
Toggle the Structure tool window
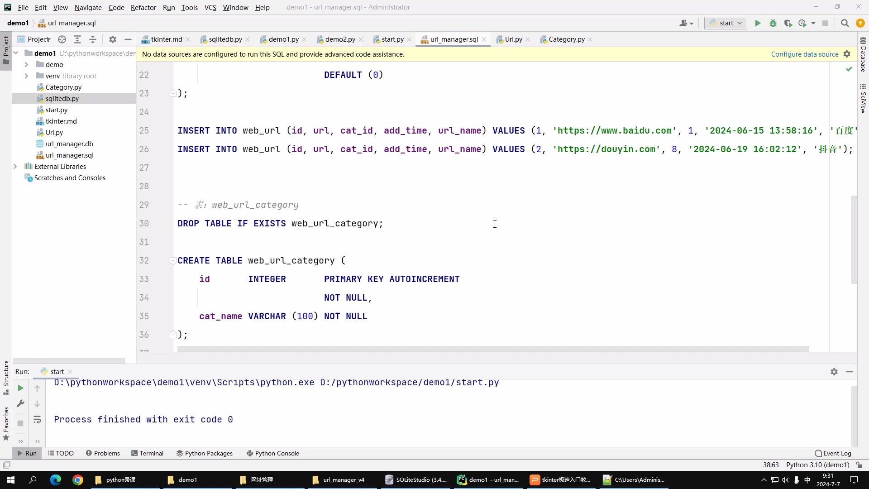(x=6, y=377)
